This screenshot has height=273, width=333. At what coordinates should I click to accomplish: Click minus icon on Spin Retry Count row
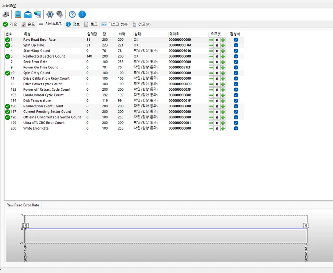pyautogui.click(x=211, y=73)
